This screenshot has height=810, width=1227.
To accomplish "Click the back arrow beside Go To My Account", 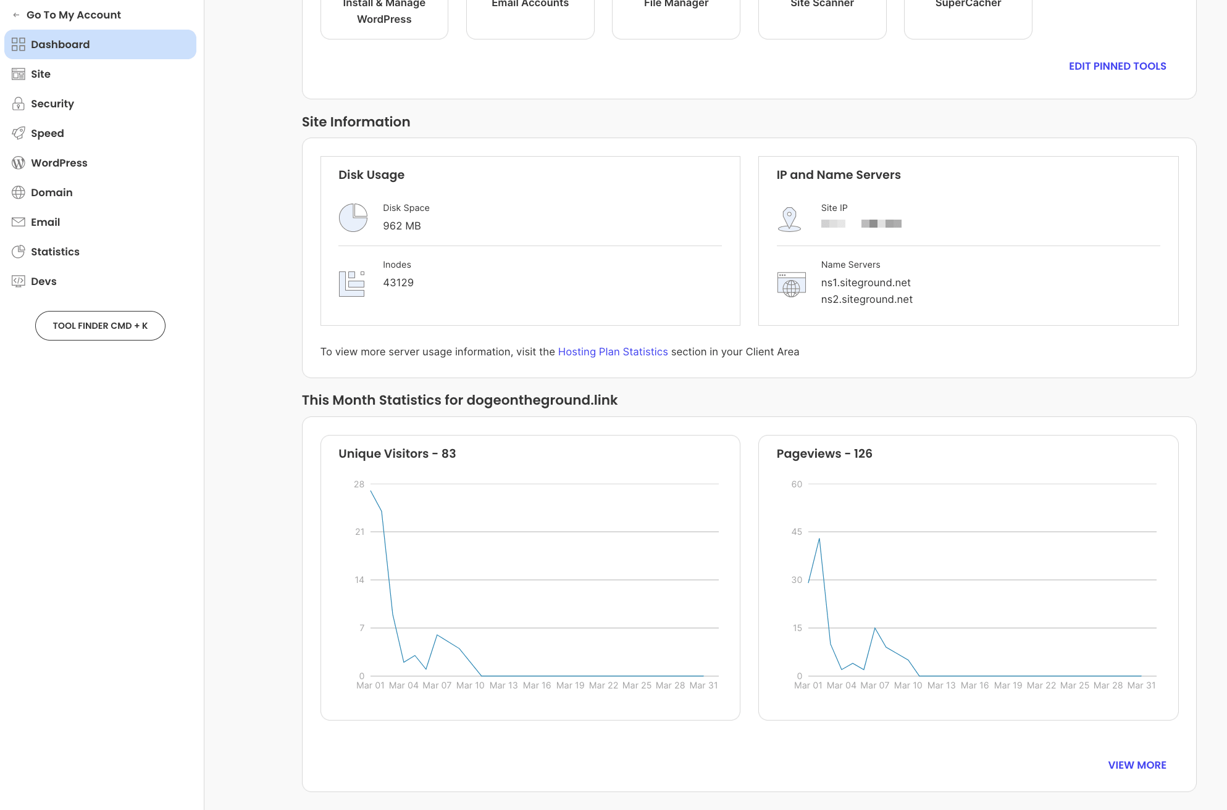I will pyautogui.click(x=16, y=15).
